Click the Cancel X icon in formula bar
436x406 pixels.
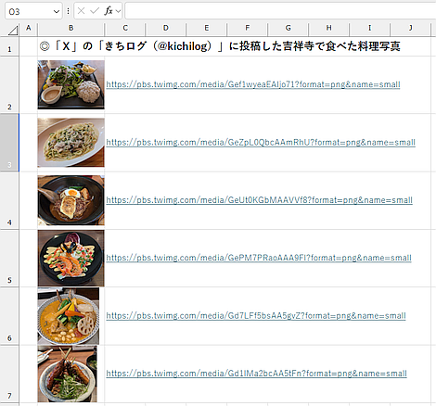click(81, 11)
